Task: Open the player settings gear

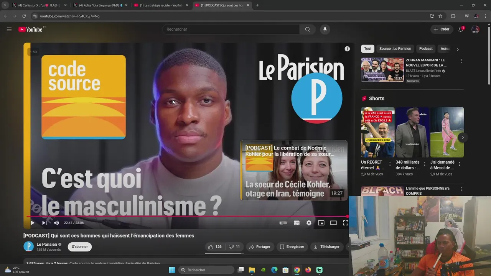Action: (x=309, y=223)
